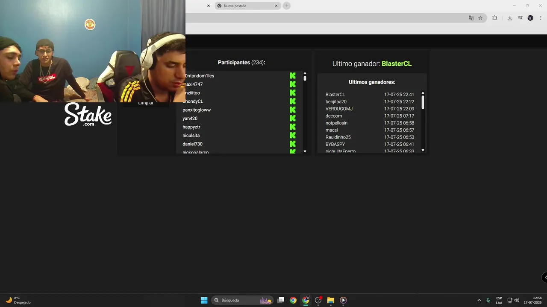Click the 17-07-25 22:22 timestamp
547x307 pixels.
pyautogui.click(x=399, y=102)
